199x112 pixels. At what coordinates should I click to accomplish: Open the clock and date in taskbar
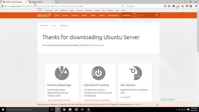click(x=194, y=110)
